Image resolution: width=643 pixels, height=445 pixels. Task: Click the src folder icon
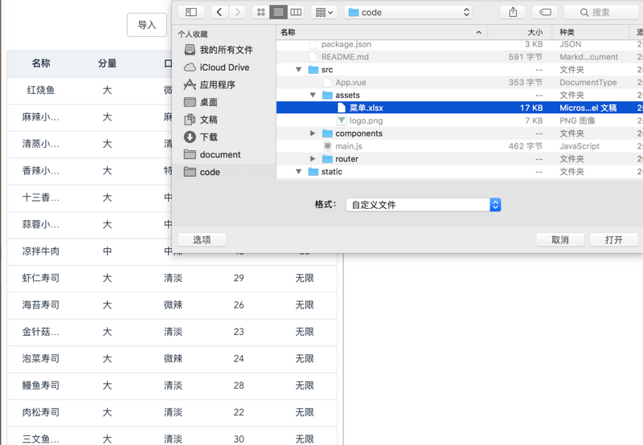313,70
